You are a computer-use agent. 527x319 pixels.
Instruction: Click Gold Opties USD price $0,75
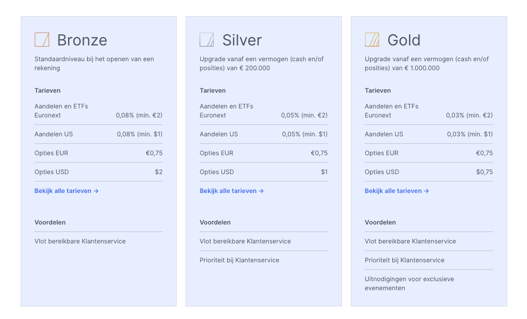(x=484, y=172)
